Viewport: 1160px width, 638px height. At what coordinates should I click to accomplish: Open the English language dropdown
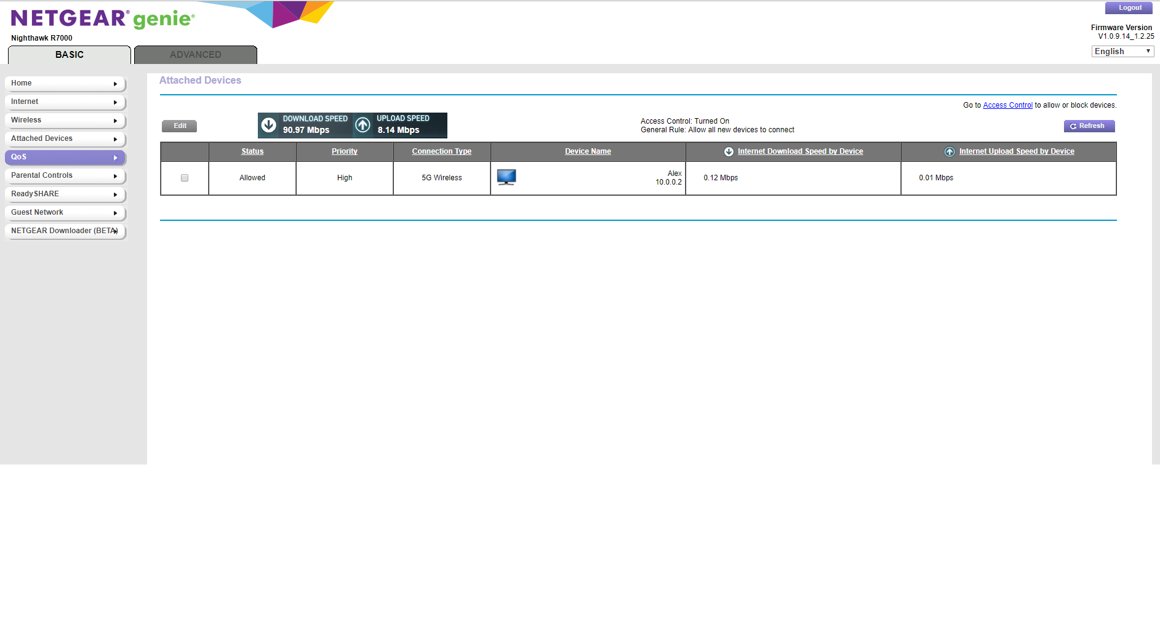[x=1122, y=51]
